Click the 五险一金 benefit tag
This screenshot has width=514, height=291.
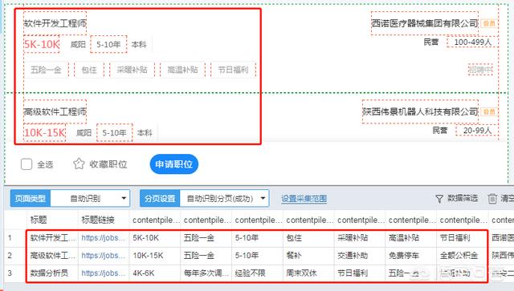[46, 70]
